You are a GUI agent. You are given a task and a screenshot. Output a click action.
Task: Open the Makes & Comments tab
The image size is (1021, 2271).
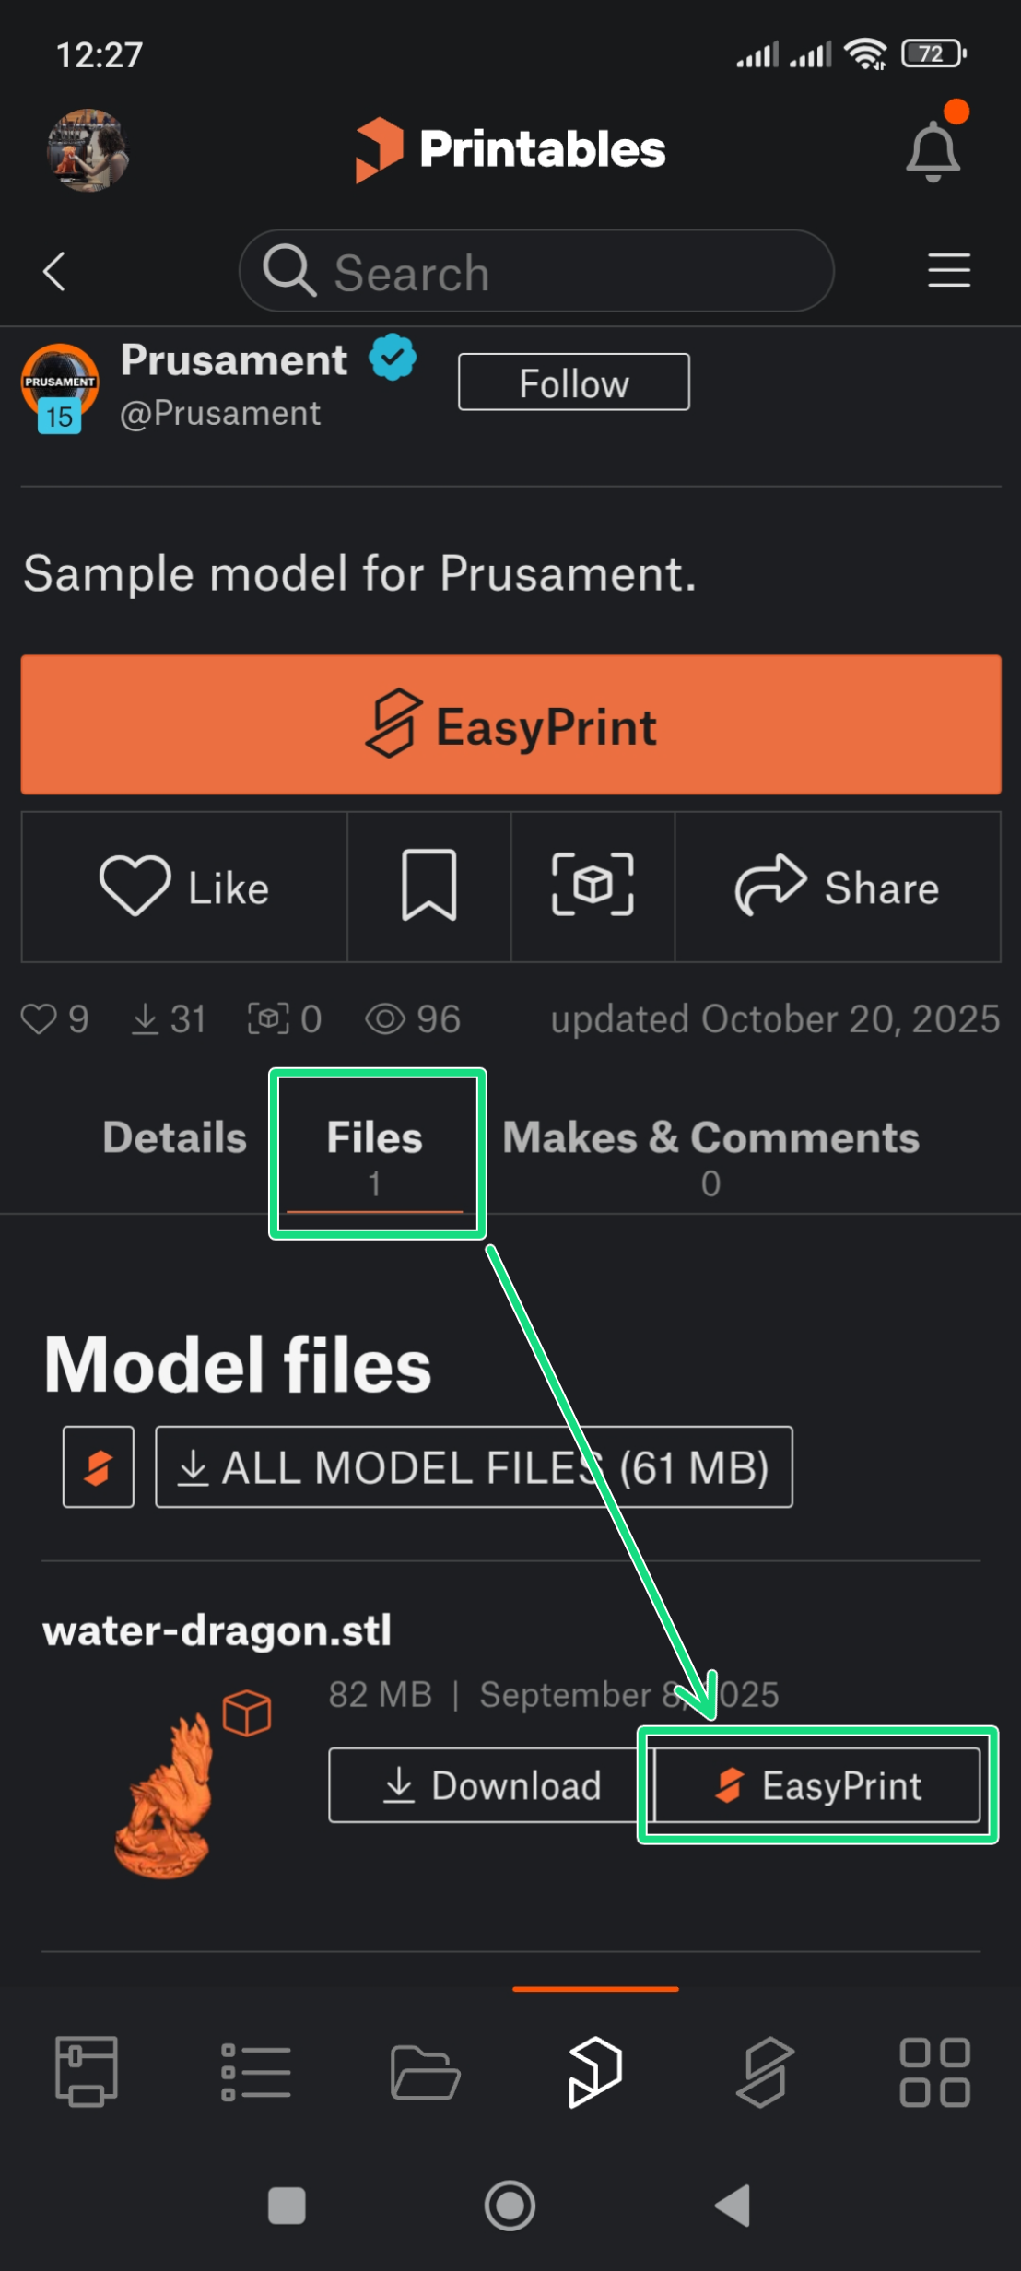[x=710, y=1152]
